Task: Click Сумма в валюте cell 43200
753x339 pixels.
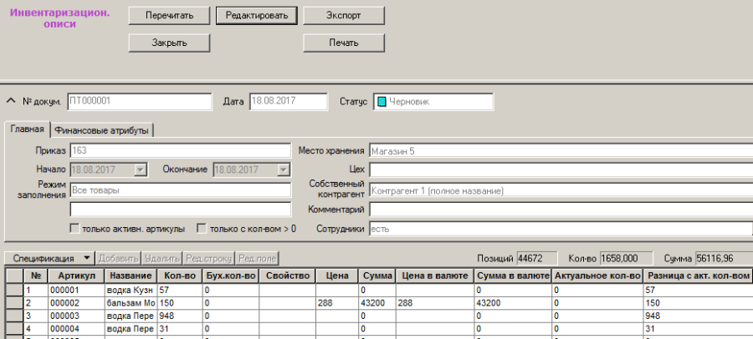Action: coord(513,303)
